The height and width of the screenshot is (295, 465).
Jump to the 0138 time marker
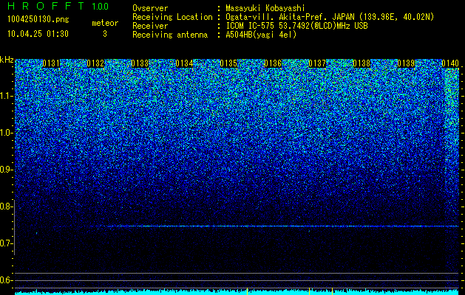point(362,63)
